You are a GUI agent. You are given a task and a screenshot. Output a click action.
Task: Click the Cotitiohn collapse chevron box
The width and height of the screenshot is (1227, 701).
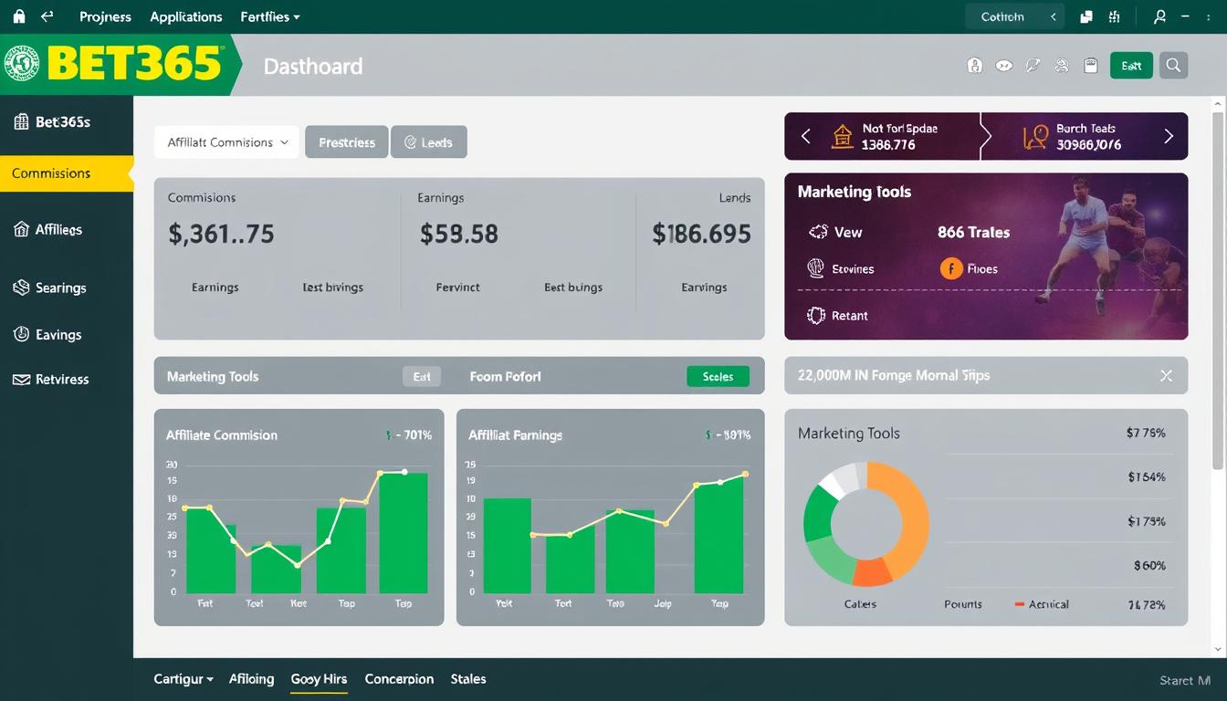[x=1053, y=16]
